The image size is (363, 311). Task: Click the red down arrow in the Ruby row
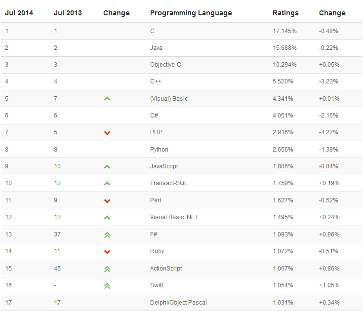pos(107,252)
